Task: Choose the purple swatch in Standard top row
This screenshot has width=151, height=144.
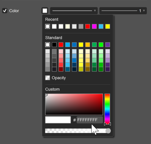Action: [x=108, y=45]
